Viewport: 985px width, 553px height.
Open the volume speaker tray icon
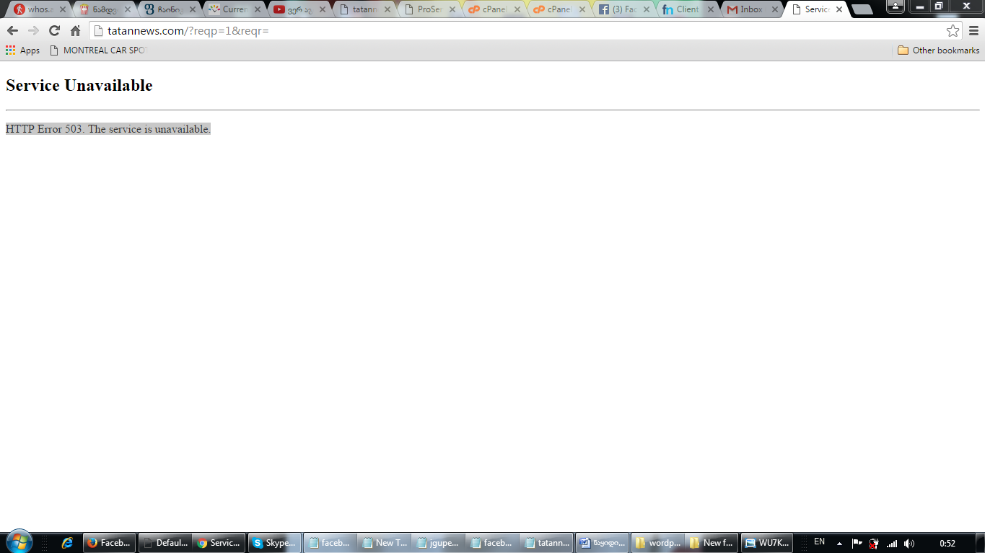(x=909, y=544)
